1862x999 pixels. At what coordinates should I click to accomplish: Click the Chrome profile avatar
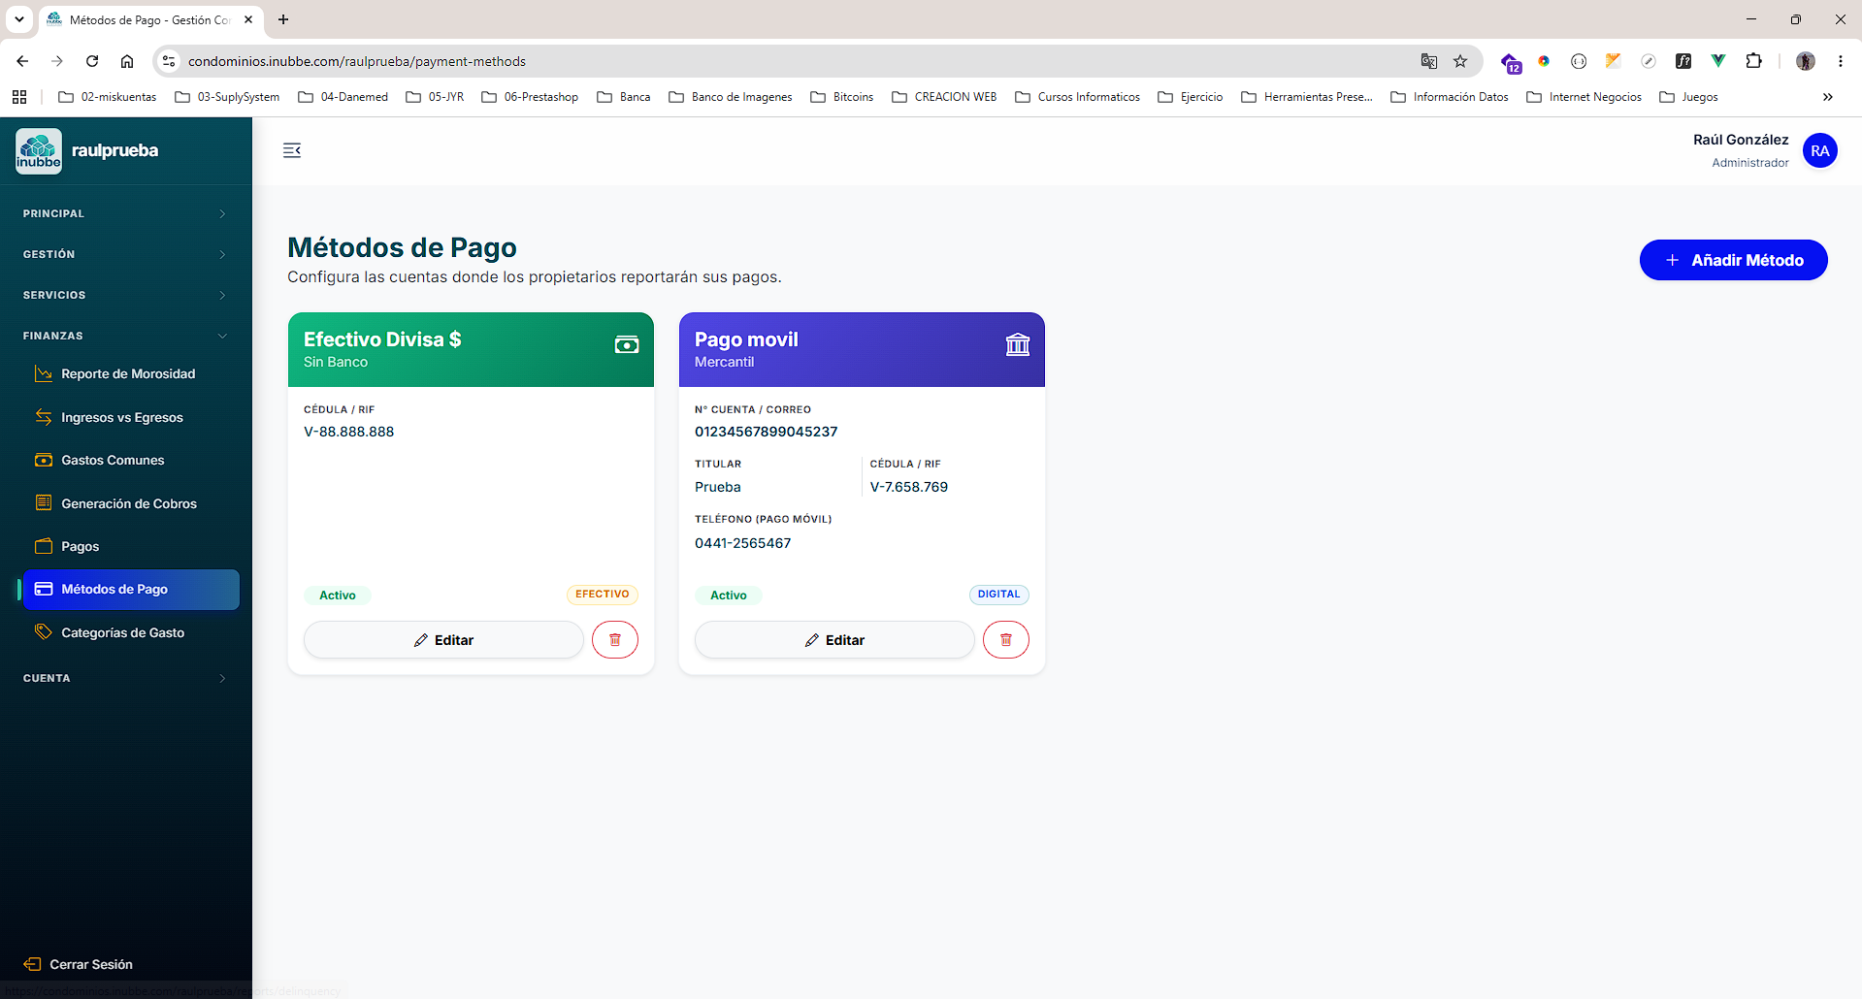(1805, 61)
